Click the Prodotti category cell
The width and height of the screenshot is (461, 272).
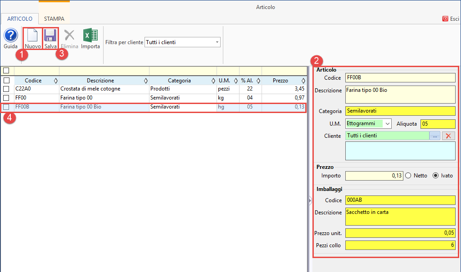[x=183, y=89]
